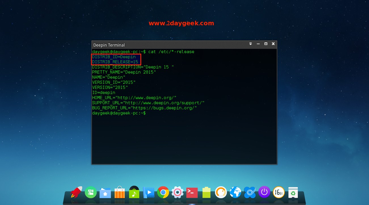Click the DISTRIB_RELEASE=15 output line
Image resolution: width=369 pixels, height=205 pixels.
coord(115,62)
